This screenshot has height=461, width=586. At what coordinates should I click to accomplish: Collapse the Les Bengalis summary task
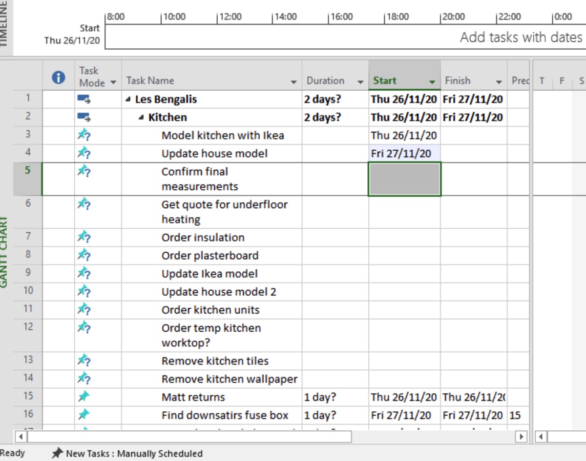coord(128,100)
